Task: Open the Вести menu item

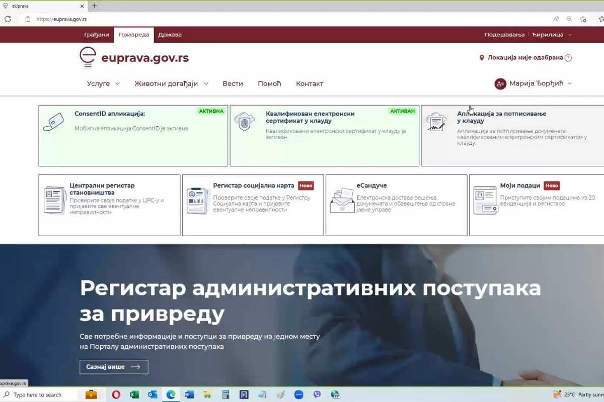Action: [x=233, y=84]
